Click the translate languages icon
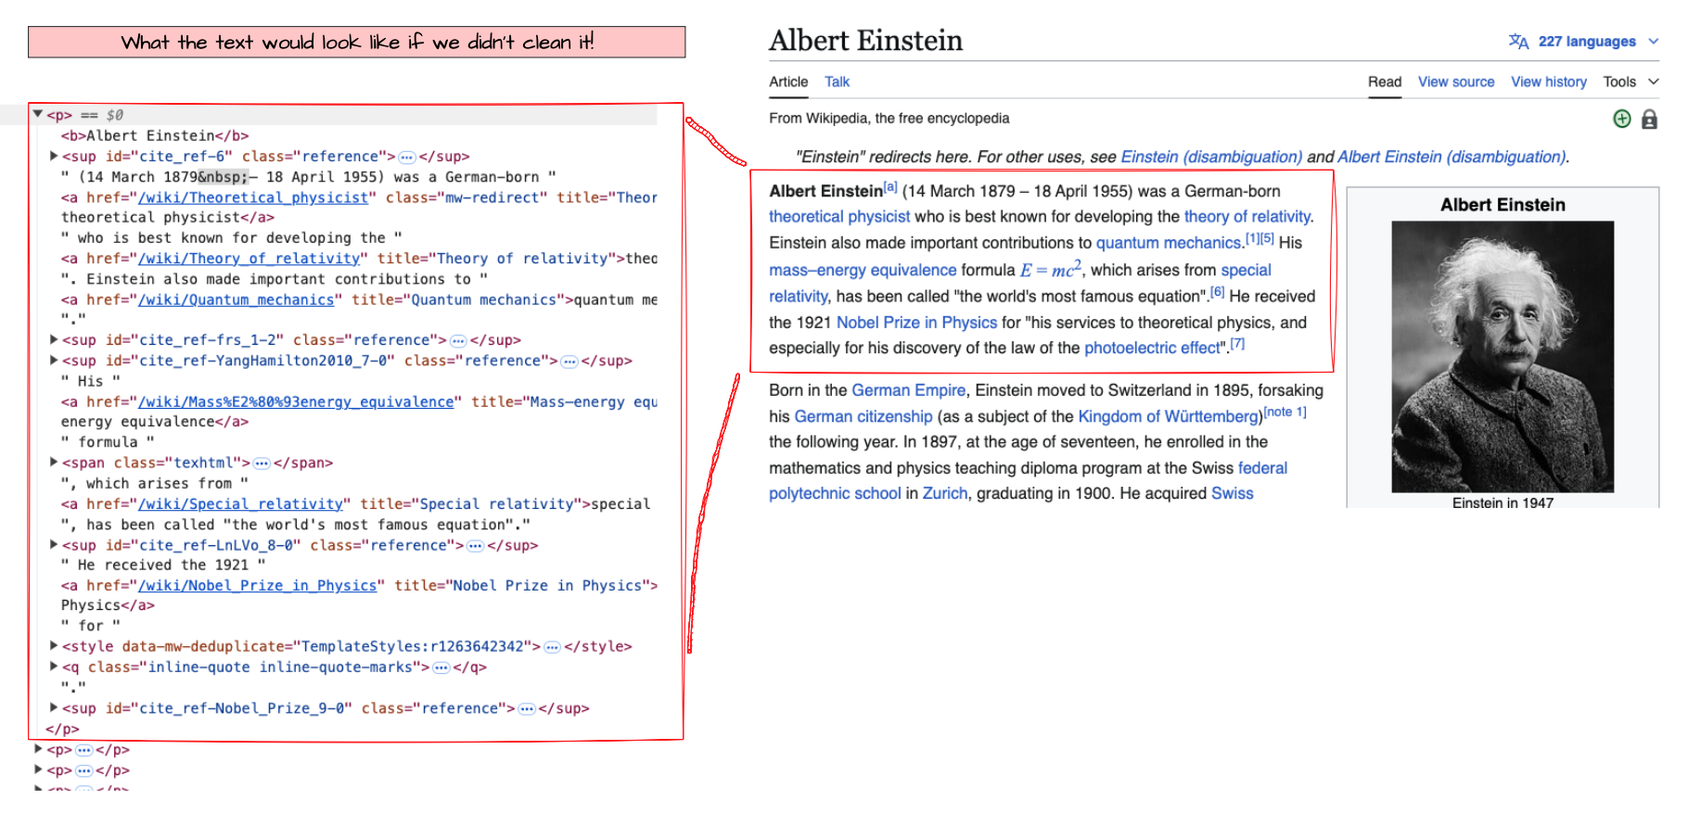1688x839 pixels. pyautogui.click(x=1518, y=42)
